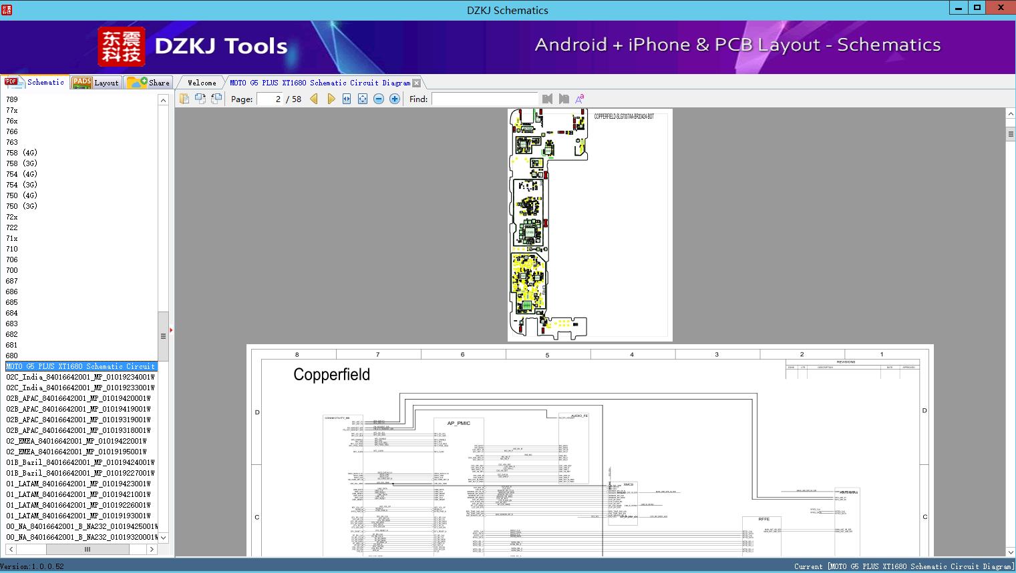Select 02B_APAC_84016642001_MP_01019419001W file
Image resolution: width=1016 pixels, height=573 pixels.
pyautogui.click(x=79, y=409)
